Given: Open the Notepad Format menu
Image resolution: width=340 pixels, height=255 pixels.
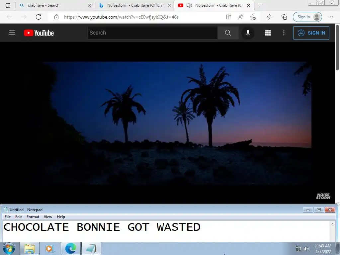Looking at the screenshot, I should 33,216.
